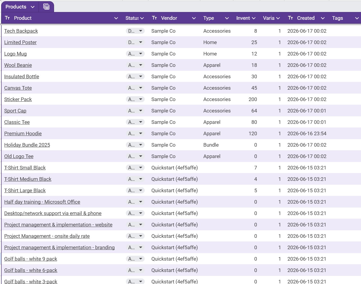Image resolution: width=361 pixels, height=284 pixels.
Task: Open the Classic Tee product link
Action: [x=17, y=122]
